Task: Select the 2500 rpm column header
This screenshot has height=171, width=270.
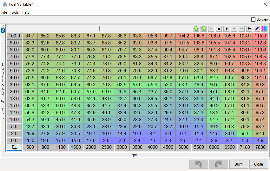Action: point(106,148)
